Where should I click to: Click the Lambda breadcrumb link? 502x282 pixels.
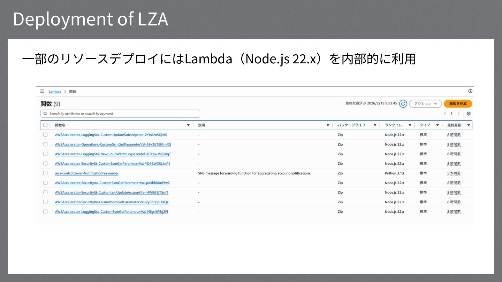point(55,92)
